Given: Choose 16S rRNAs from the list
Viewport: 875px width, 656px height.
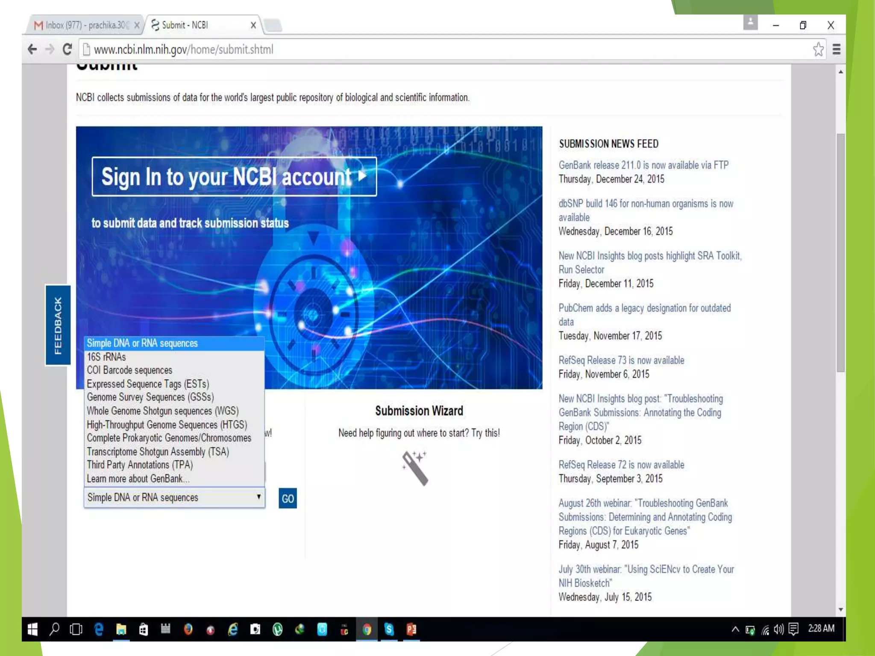Looking at the screenshot, I should [x=106, y=357].
